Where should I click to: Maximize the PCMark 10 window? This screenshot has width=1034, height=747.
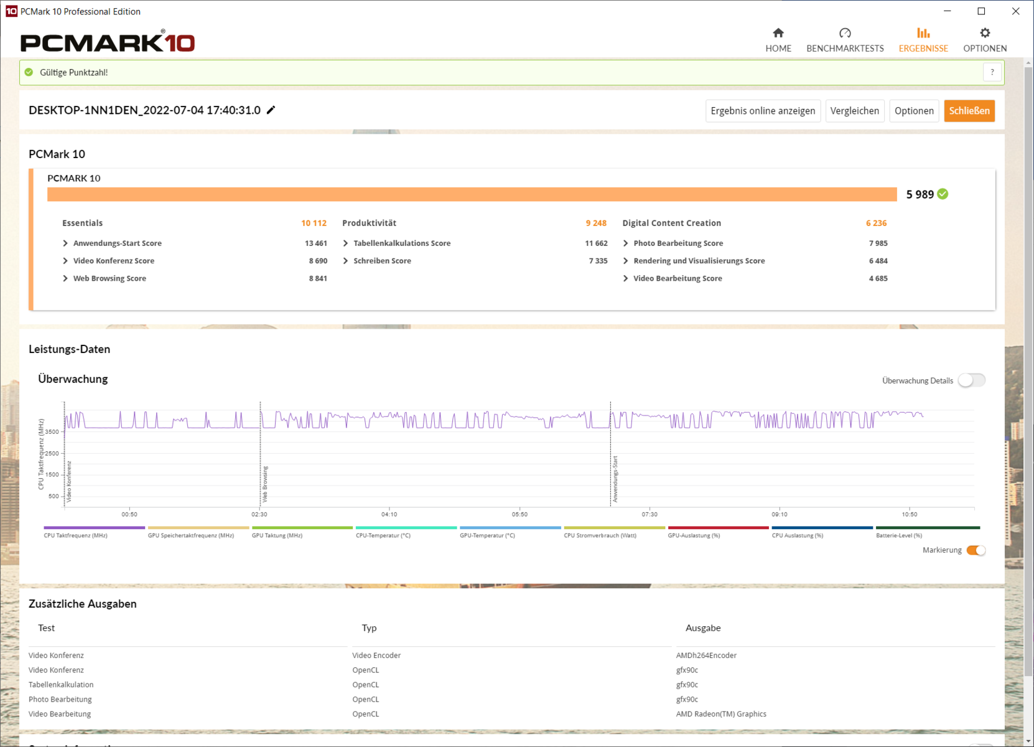(982, 11)
